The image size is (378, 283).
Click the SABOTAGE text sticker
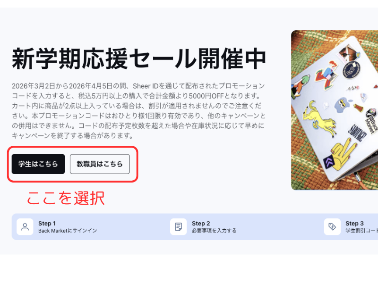point(357,133)
